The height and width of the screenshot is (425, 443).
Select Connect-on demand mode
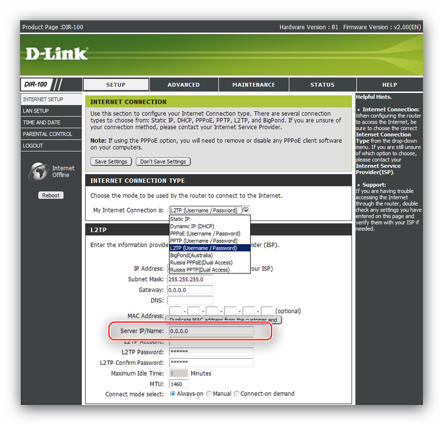[x=237, y=393]
